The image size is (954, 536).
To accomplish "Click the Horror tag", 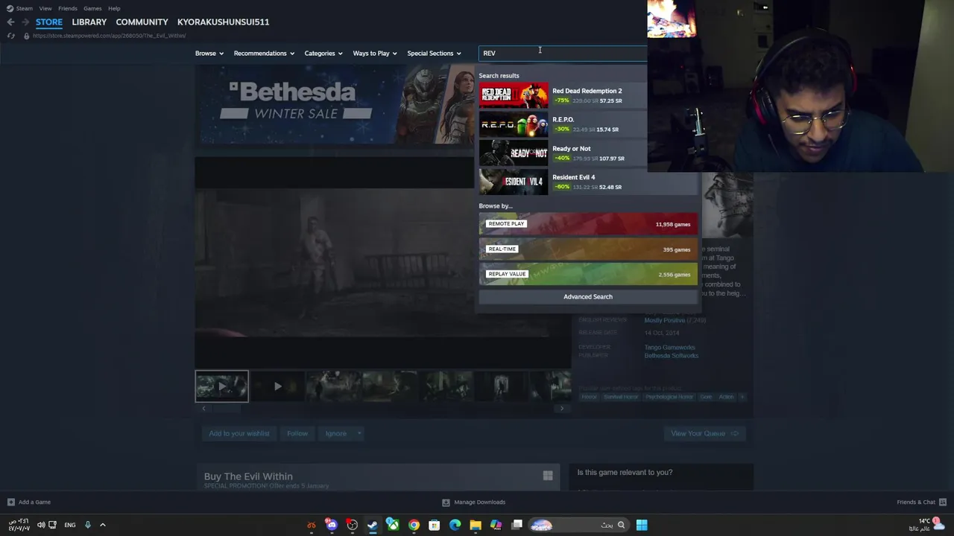I will tap(589, 397).
